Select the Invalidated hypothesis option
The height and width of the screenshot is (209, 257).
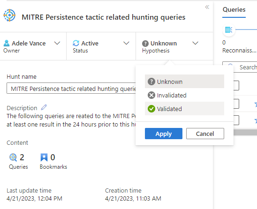coord(184,95)
